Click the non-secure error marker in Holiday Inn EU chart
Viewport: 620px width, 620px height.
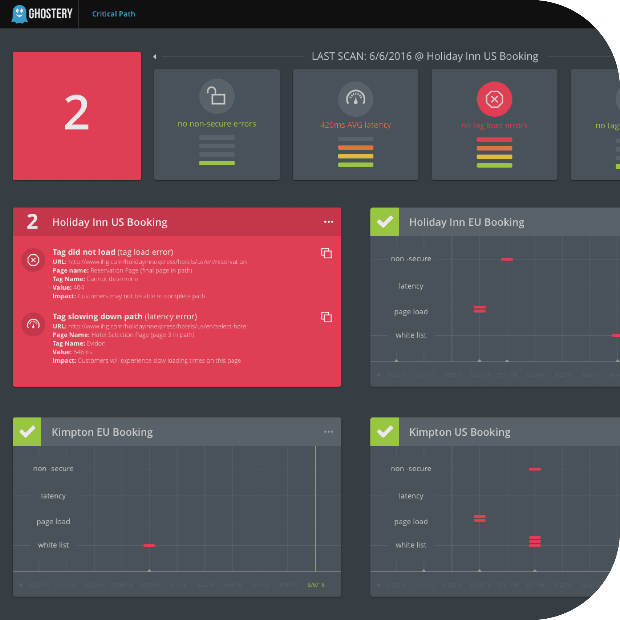(x=507, y=259)
